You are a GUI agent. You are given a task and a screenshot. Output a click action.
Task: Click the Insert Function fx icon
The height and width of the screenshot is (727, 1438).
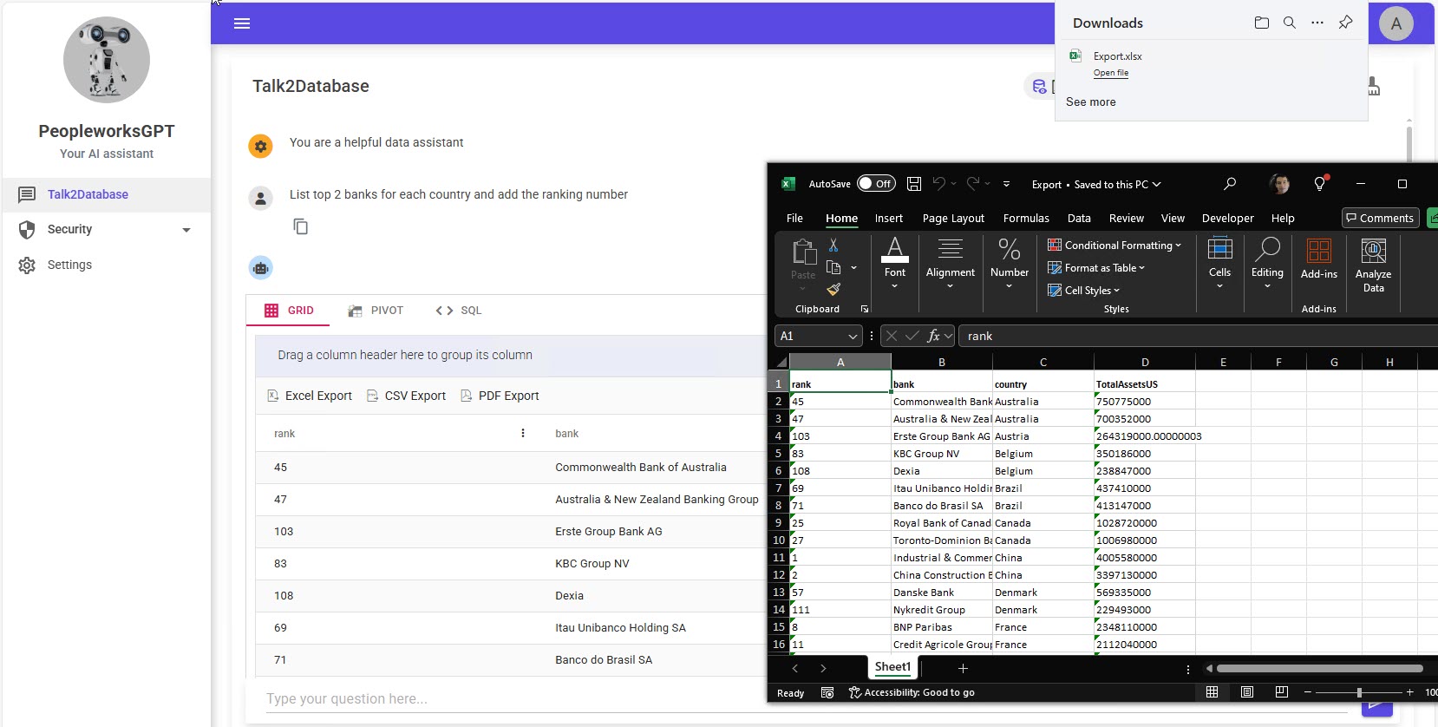933,336
